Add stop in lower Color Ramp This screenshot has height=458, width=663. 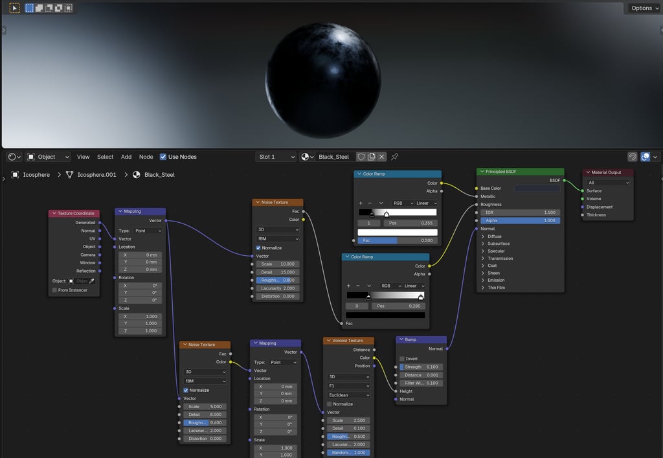(348, 286)
